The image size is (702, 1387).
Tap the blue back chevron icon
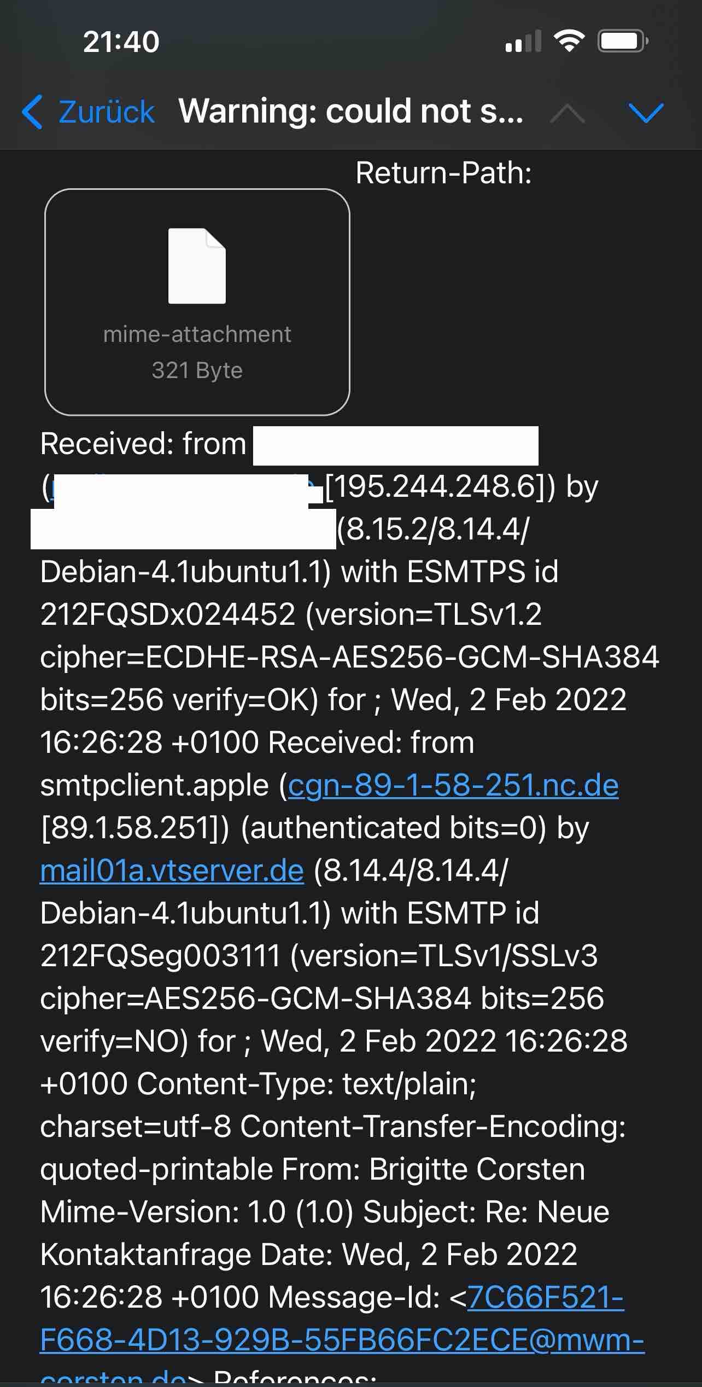[33, 112]
